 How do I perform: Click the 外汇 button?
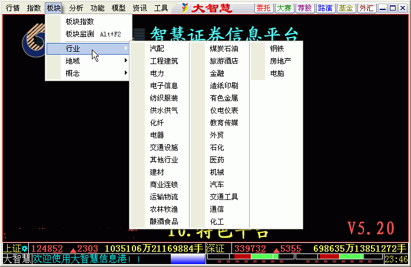(x=367, y=8)
